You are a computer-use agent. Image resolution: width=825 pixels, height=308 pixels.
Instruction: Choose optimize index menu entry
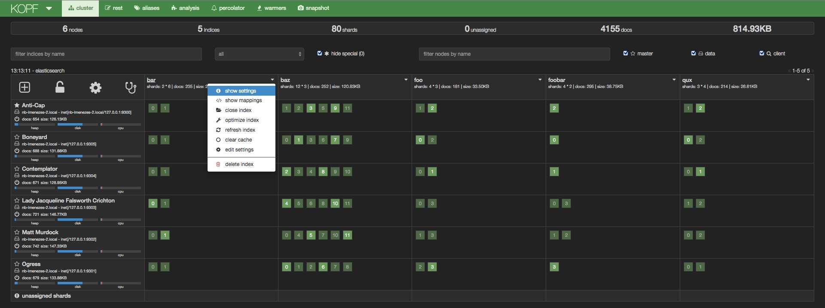coord(241,120)
